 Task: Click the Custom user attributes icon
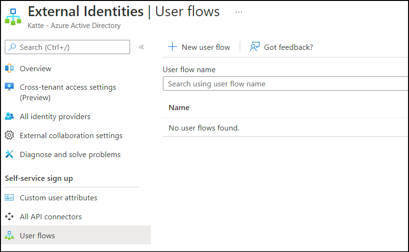click(10, 197)
